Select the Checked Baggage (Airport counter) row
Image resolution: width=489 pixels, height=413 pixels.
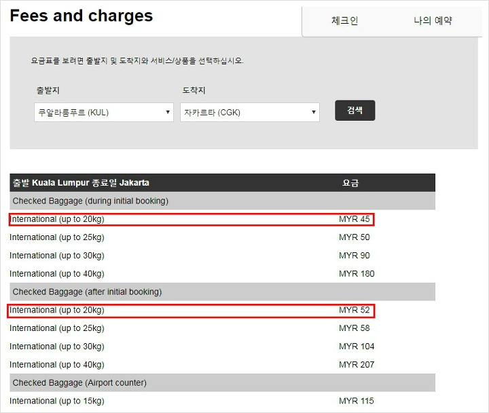(x=222, y=382)
